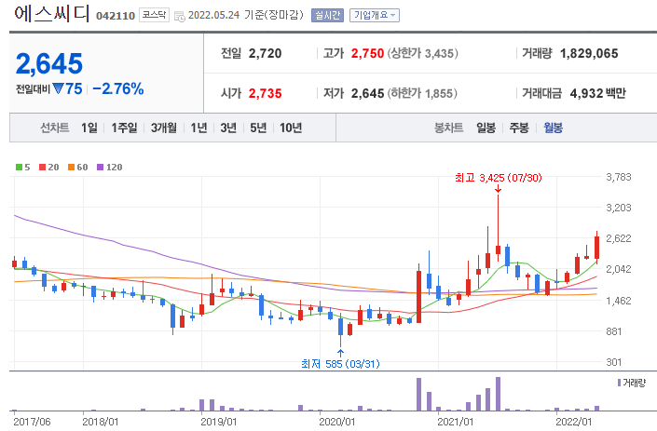Click the 2021/01 axis label
Image resolution: width=657 pixels, height=431 pixels.
click(455, 422)
